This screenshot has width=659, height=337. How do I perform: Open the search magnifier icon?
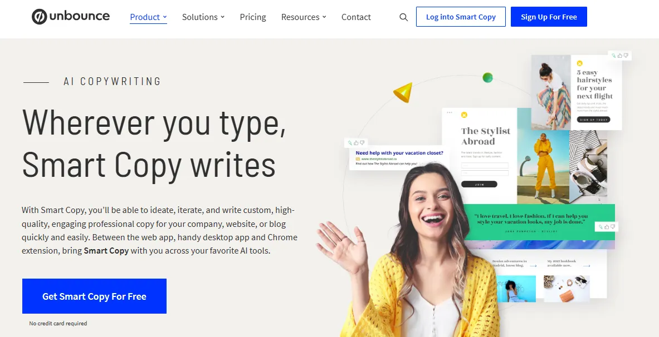pyautogui.click(x=403, y=17)
